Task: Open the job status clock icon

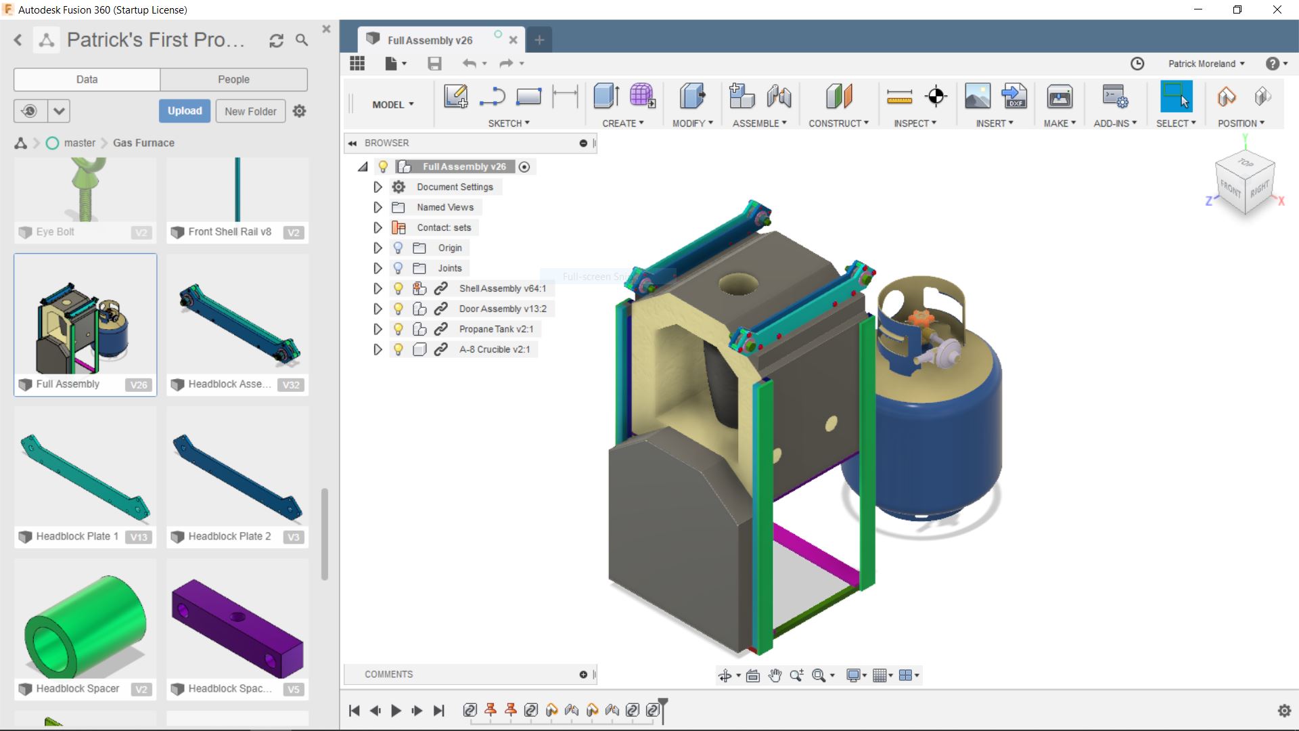Action: 1137,64
